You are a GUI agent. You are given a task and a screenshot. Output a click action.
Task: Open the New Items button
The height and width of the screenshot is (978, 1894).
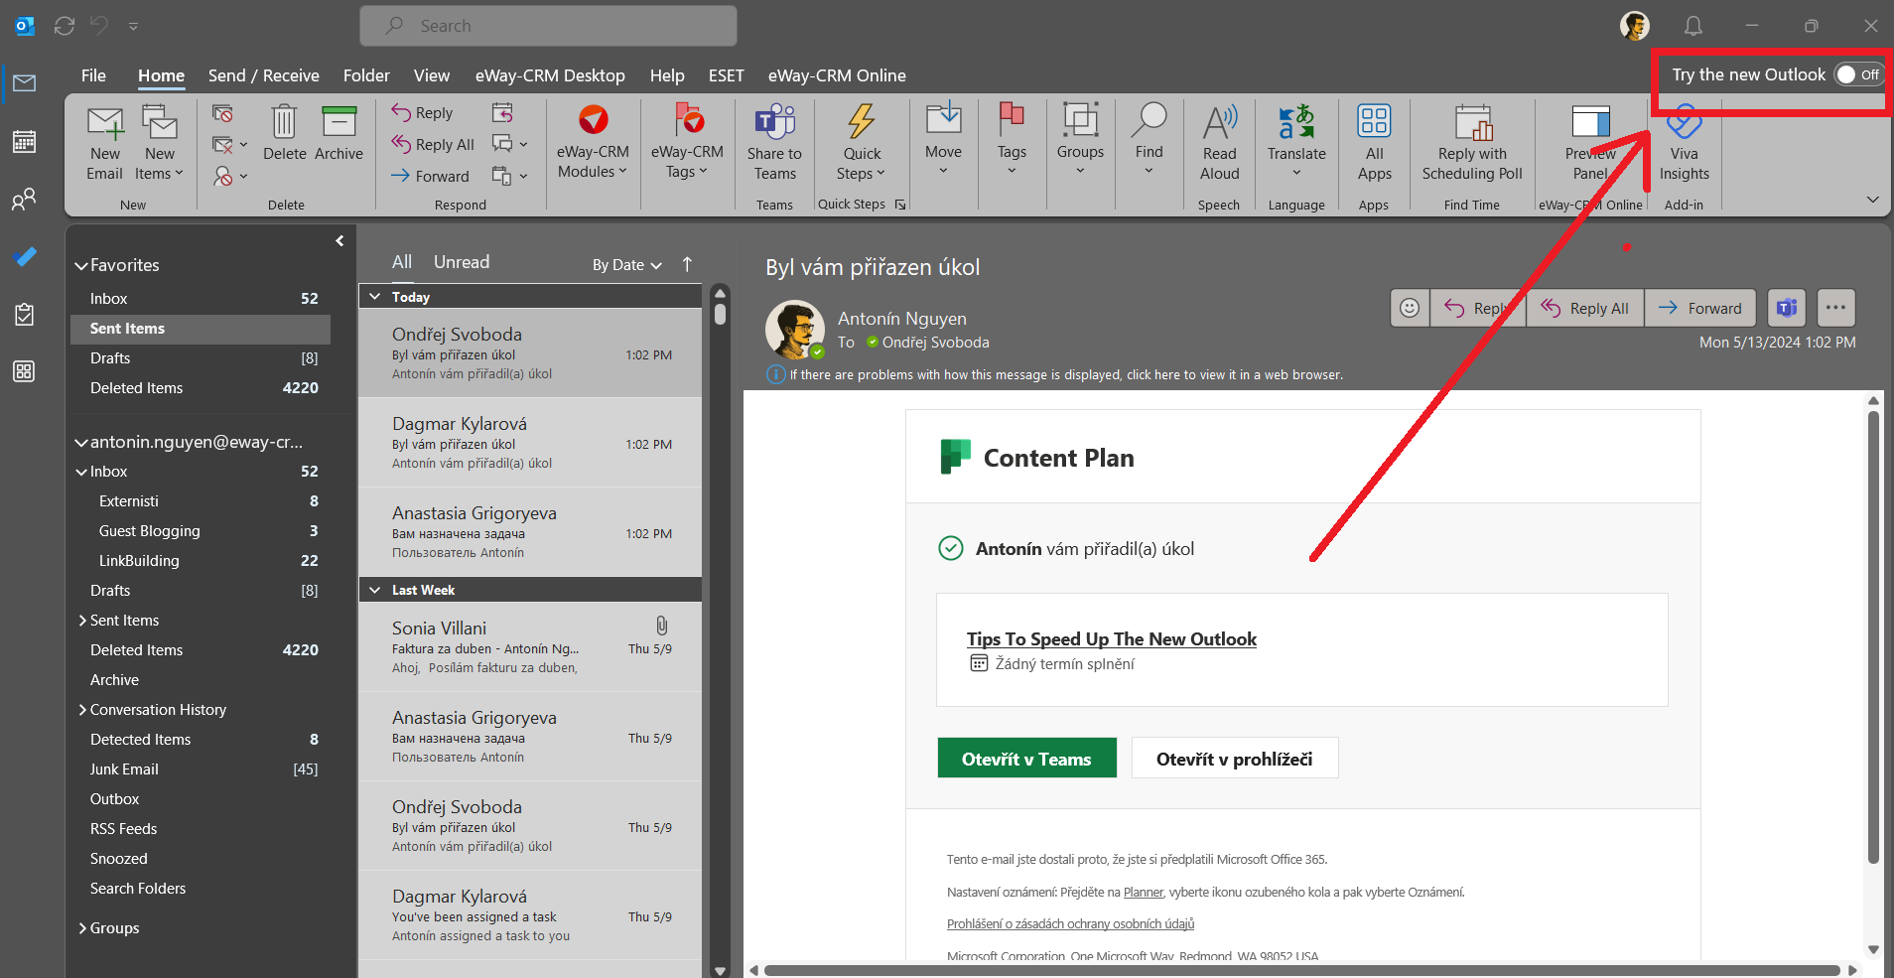coord(160,145)
